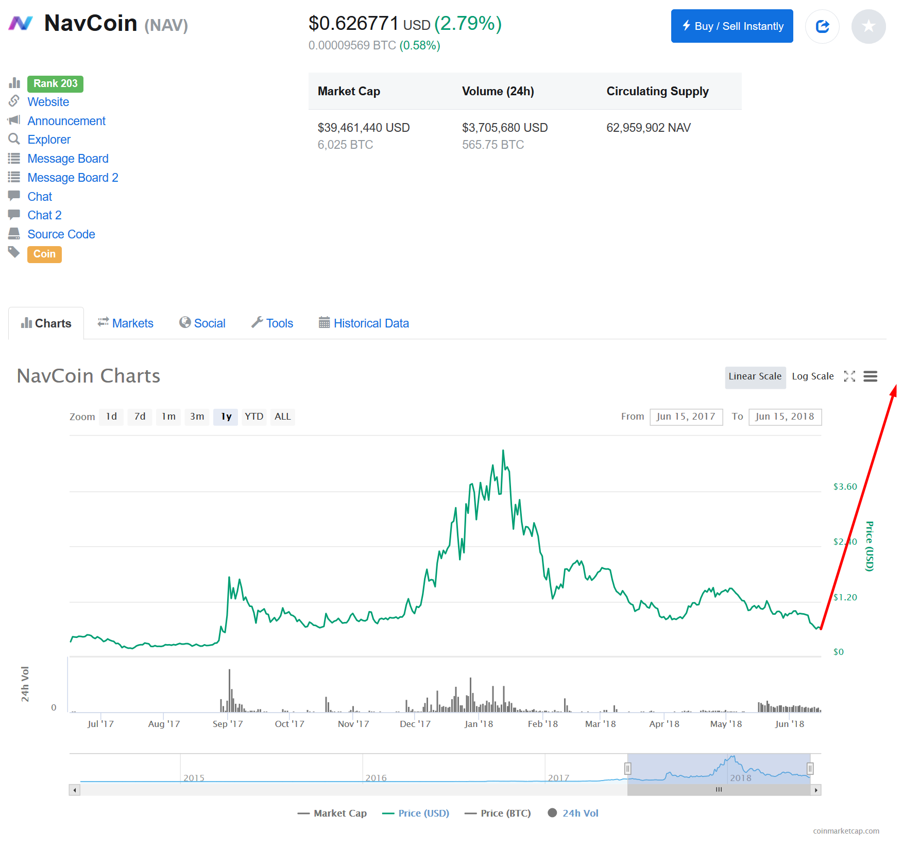Screen dimensions: 903x848
Task: Click the 62,959,902 NAV supply value
Action: point(649,128)
